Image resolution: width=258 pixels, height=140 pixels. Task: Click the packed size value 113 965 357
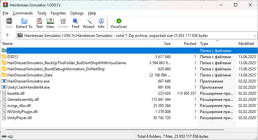click(187, 93)
